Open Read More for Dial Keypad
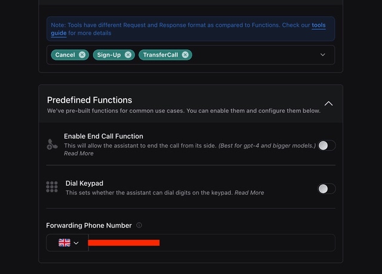Screen dimensions: 382x274 (x=249, y=193)
